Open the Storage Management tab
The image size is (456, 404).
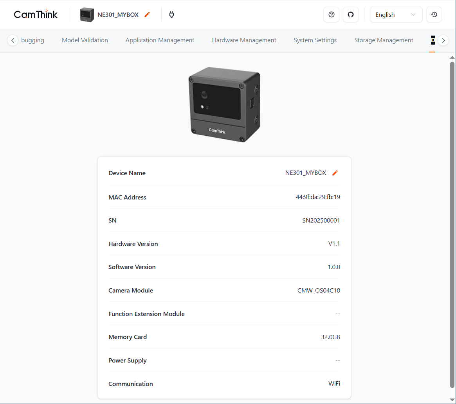(384, 40)
